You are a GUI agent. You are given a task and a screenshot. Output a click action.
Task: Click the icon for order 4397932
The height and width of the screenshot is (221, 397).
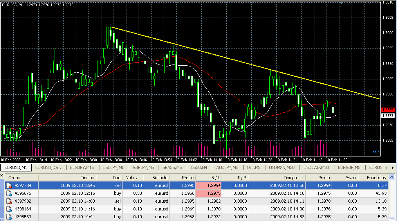click(x=9, y=201)
